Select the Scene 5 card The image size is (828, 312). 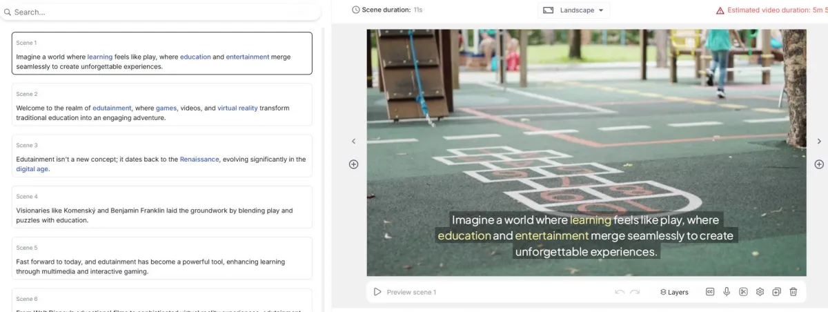point(162,257)
